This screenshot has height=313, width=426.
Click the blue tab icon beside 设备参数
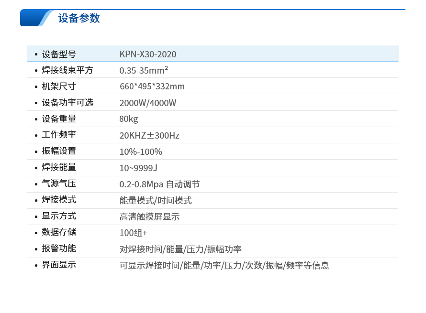(x=35, y=18)
